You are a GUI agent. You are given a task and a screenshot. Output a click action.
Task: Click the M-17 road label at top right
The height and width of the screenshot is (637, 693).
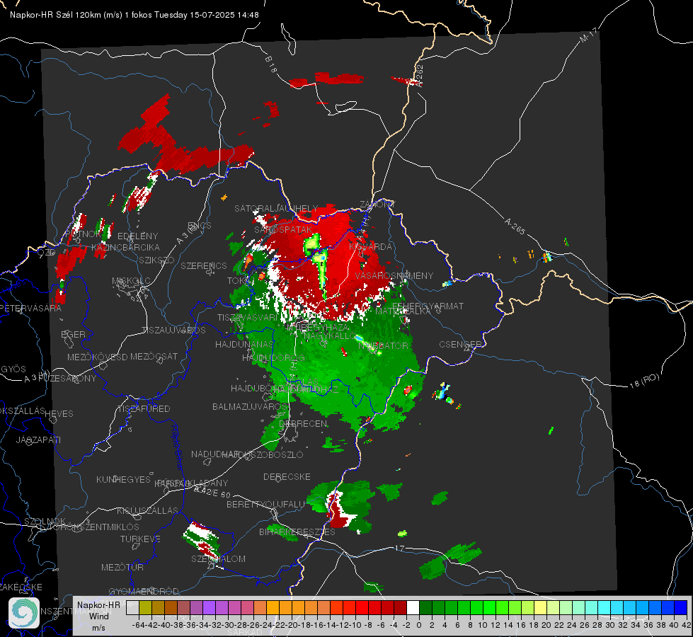[x=588, y=35]
